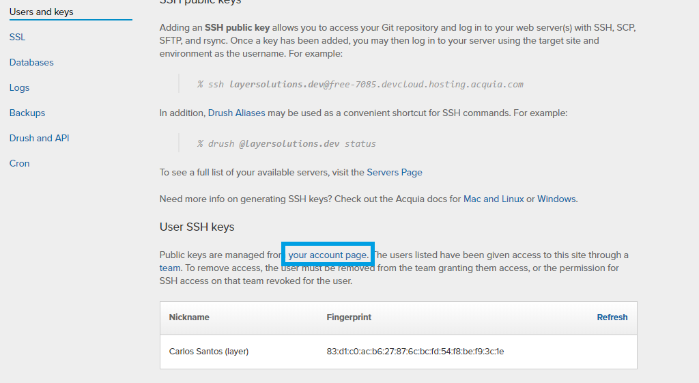Image resolution: width=699 pixels, height=383 pixels.
Task: Select Logs from the left navigation
Action: 19,87
